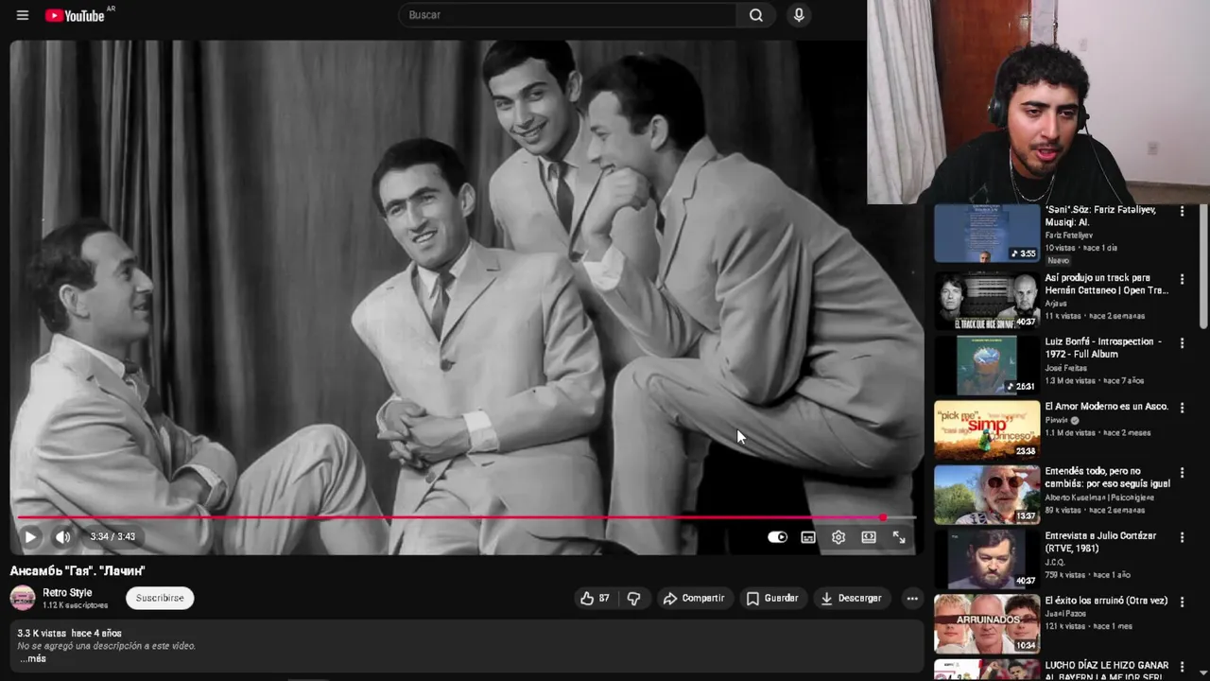Image resolution: width=1210 pixels, height=681 pixels.
Task: Click the progress bar scrubber handle
Action: click(883, 517)
